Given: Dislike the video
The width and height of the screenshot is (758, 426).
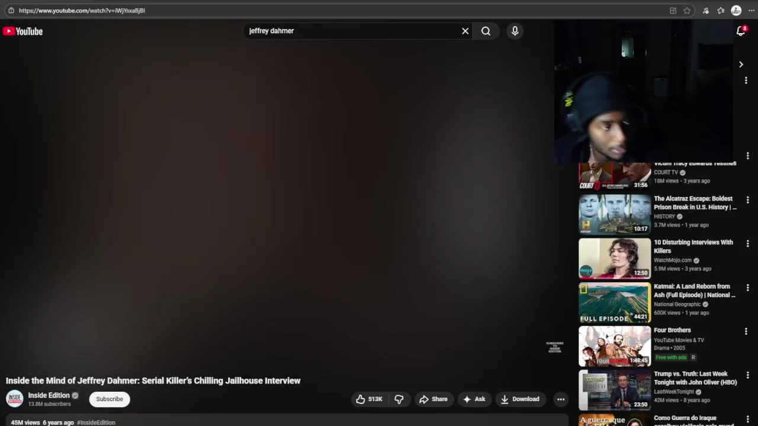Looking at the screenshot, I should click(x=399, y=399).
